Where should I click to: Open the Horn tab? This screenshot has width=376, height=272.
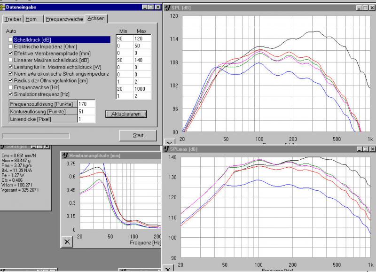tap(32, 19)
